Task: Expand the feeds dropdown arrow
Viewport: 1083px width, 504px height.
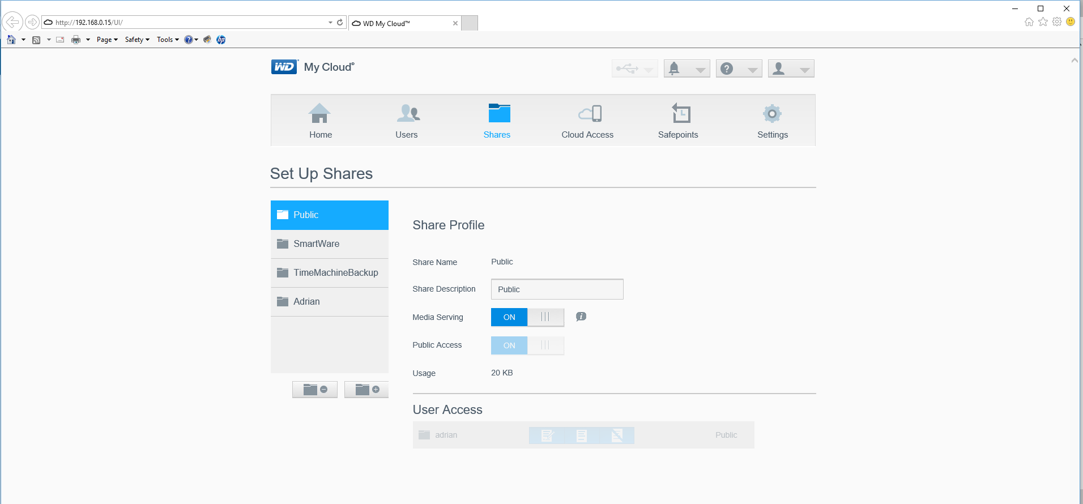Action: pos(49,40)
